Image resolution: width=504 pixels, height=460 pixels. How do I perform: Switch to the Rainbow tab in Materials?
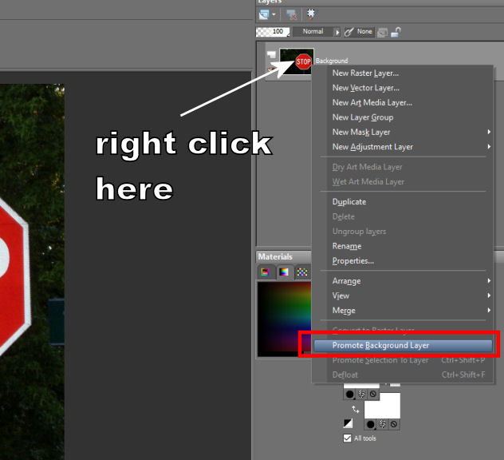pos(284,272)
